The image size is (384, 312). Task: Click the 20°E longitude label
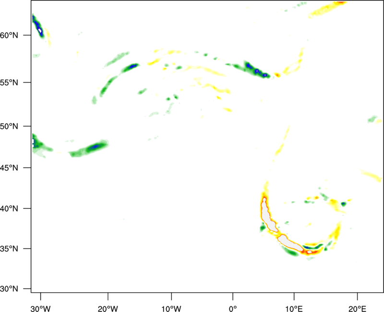point(357,309)
